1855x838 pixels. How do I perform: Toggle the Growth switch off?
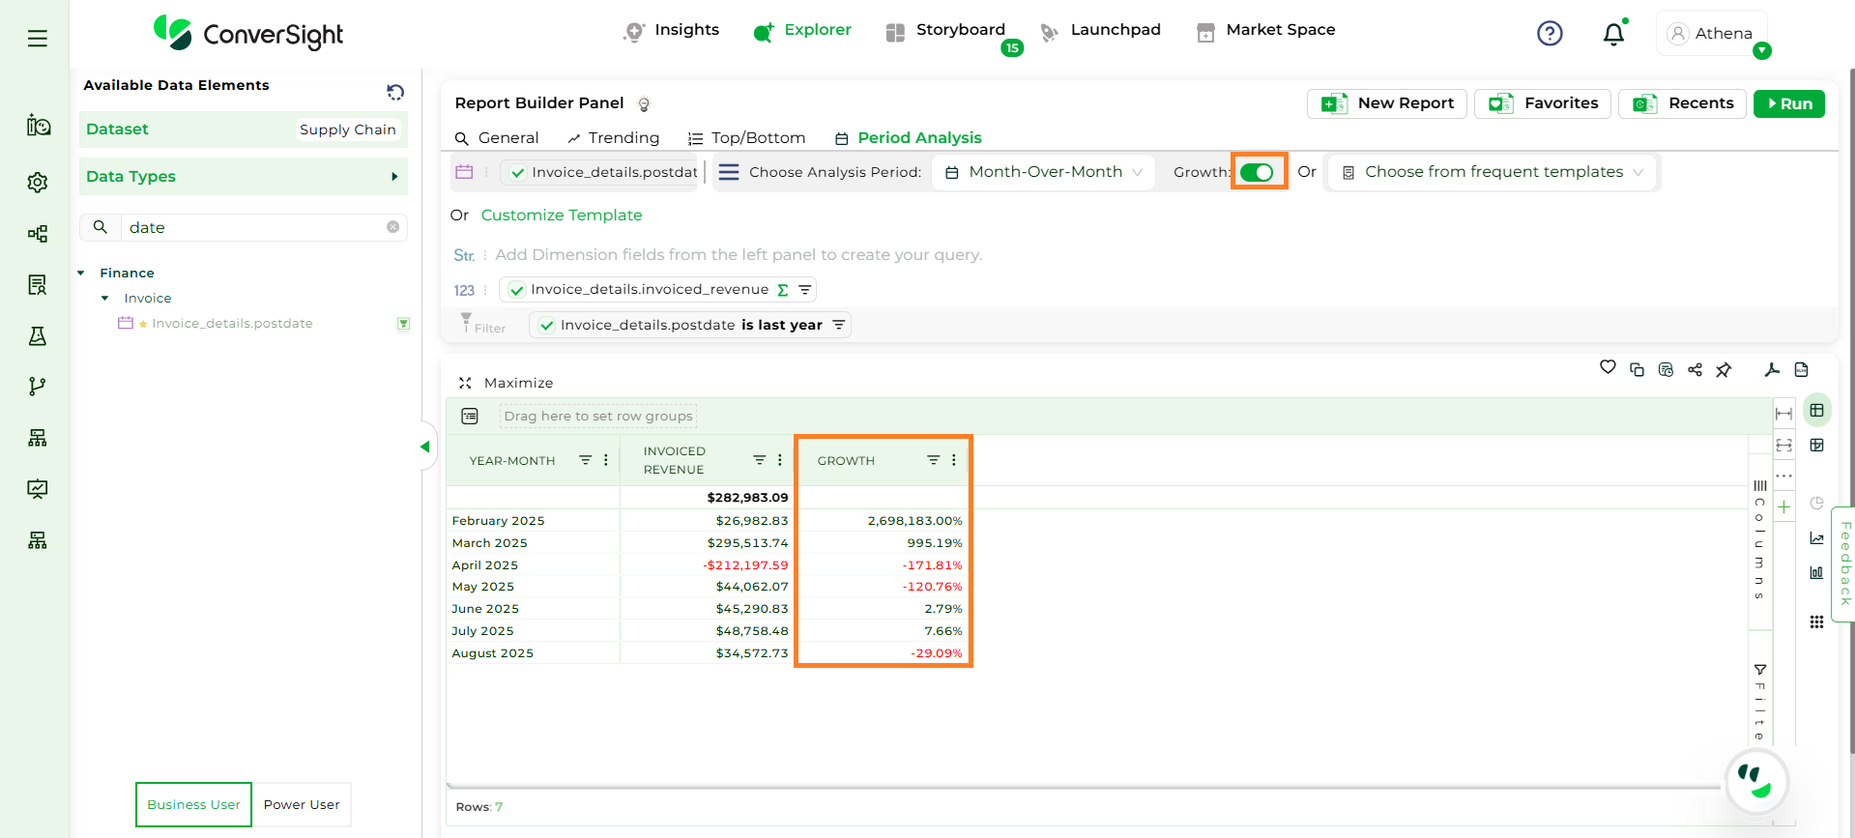(x=1257, y=172)
